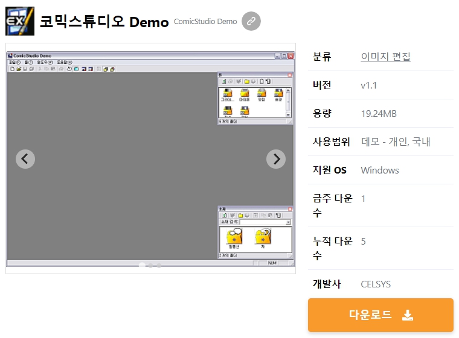
Task: Select the cumulative download count 5
Action: tap(363, 242)
